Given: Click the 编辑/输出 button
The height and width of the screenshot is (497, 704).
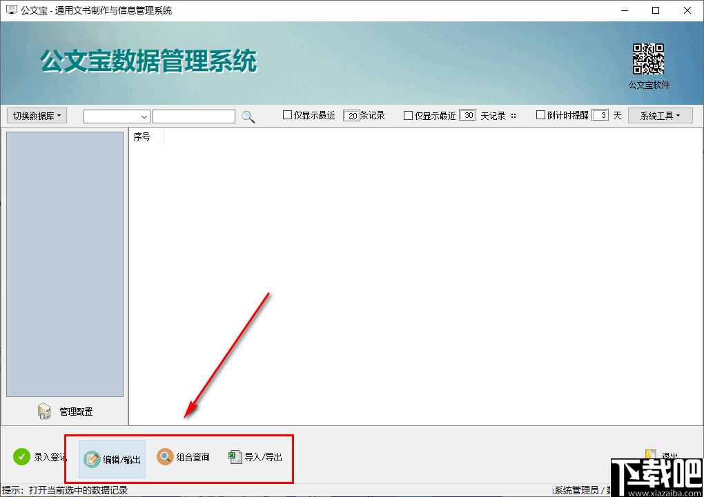Looking at the screenshot, I should [113, 459].
